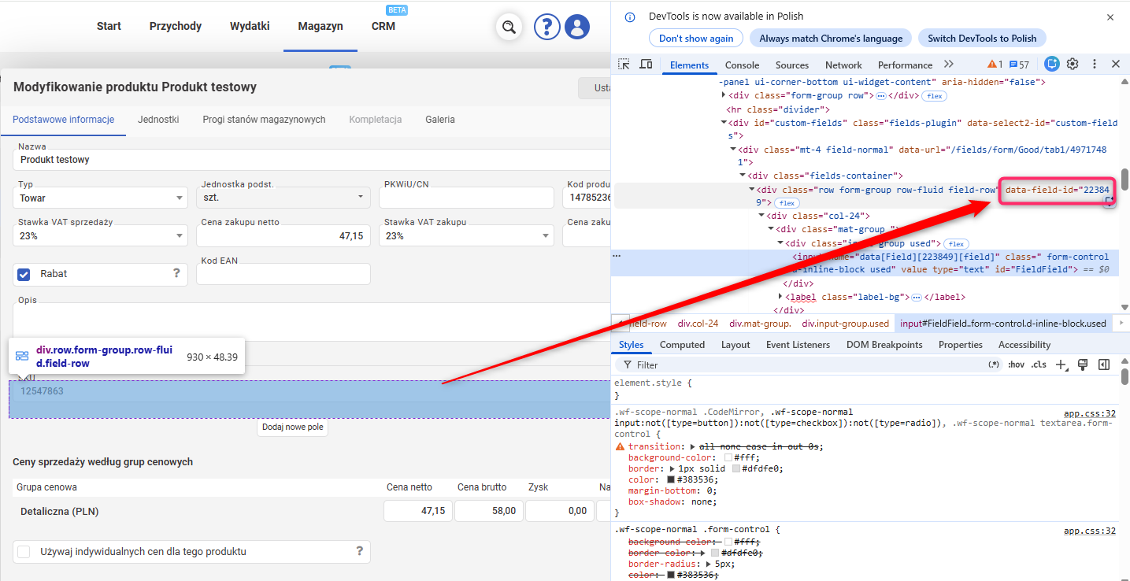1130x581 pixels.
Task: Check the individual prices per product checkbox
Action: [24, 552]
